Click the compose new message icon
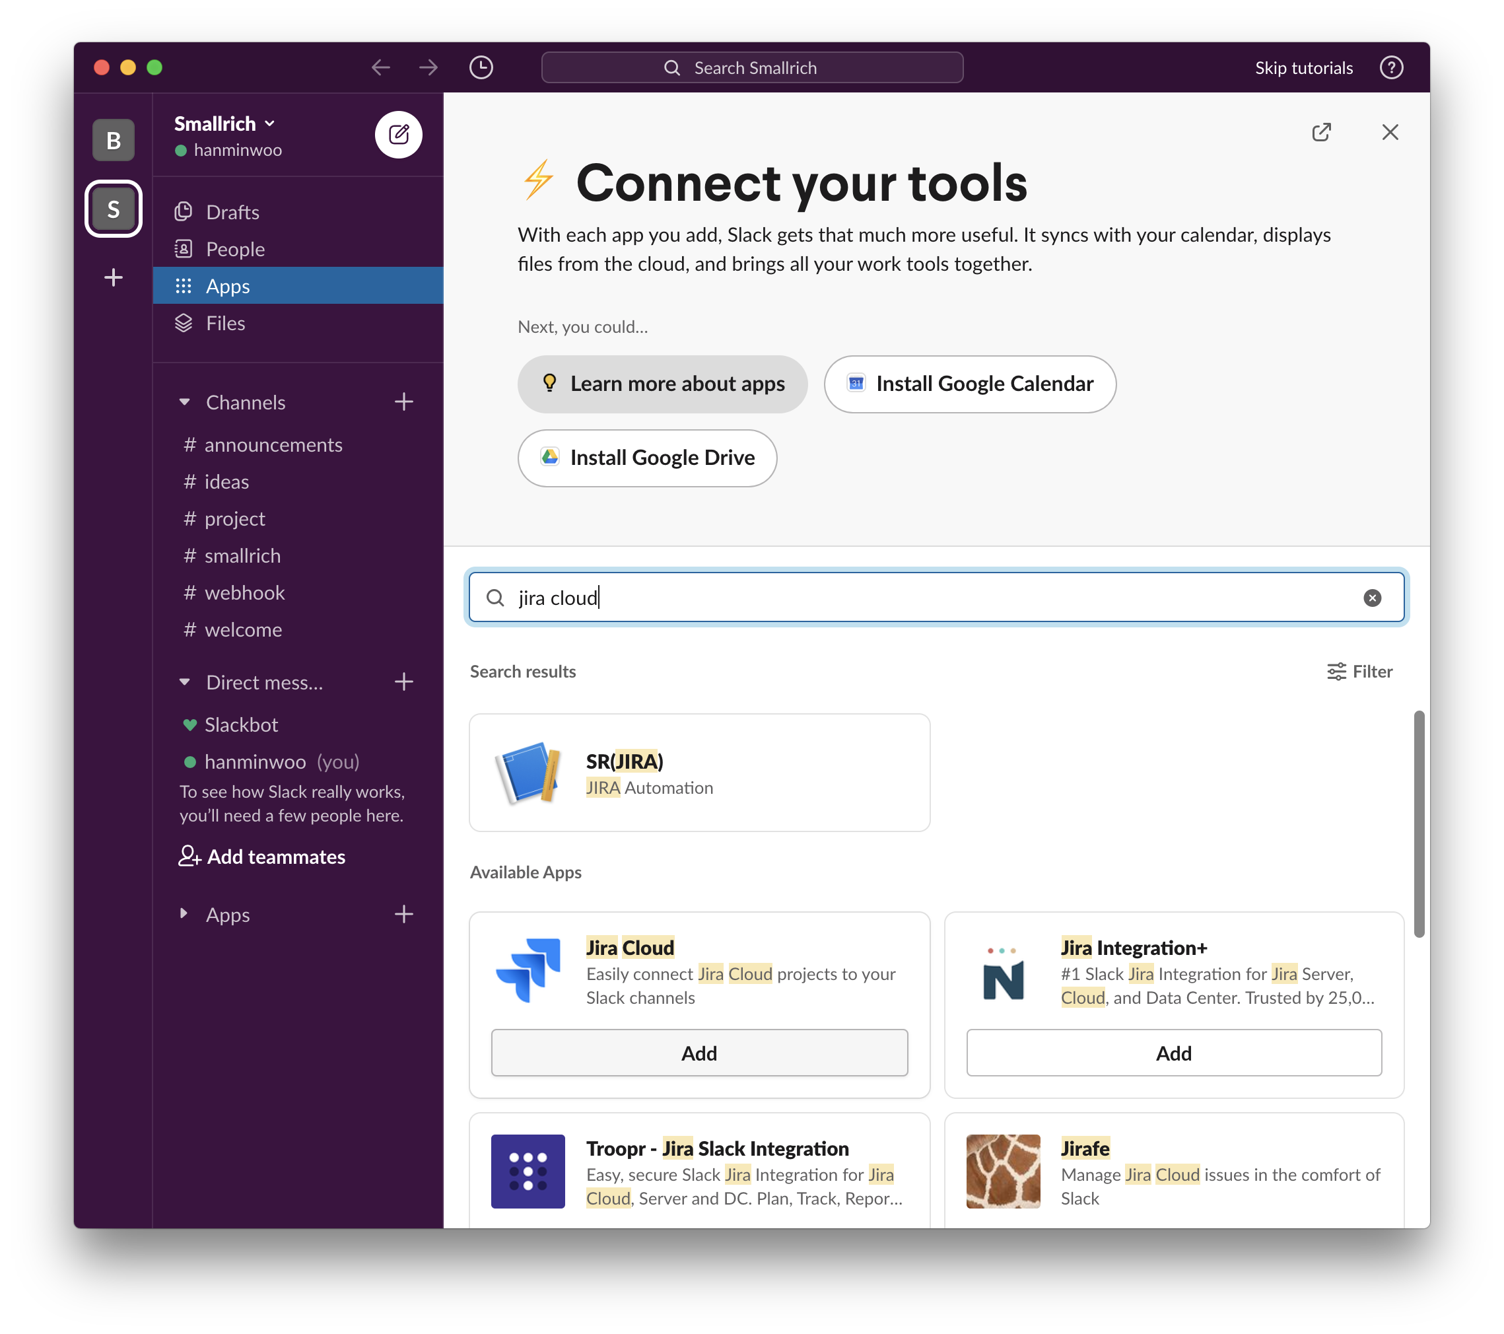Image resolution: width=1504 pixels, height=1334 pixels. [398, 135]
